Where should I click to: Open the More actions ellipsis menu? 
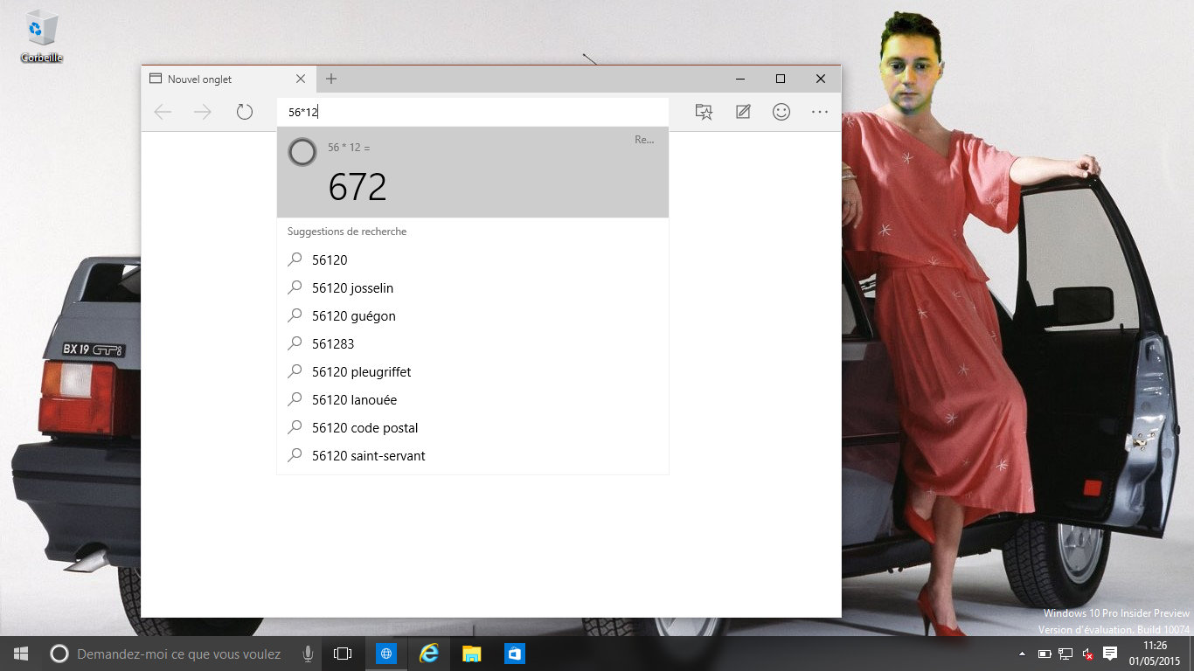tap(819, 112)
